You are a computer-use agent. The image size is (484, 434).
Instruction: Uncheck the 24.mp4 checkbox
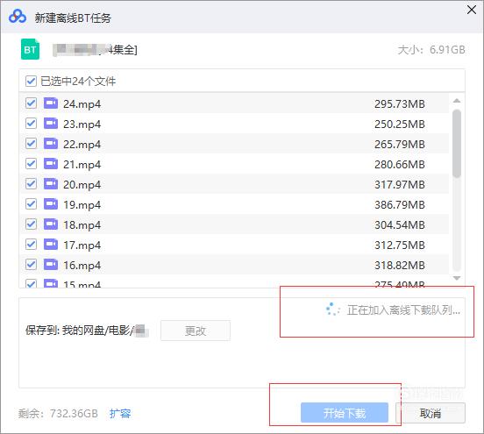click(31, 103)
